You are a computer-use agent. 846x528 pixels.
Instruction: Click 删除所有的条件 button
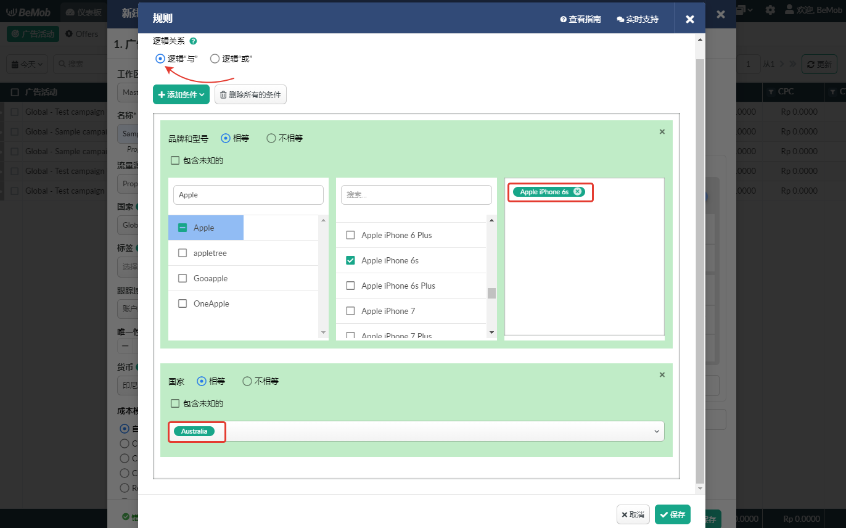pyautogui.click(x=250, y=94)
